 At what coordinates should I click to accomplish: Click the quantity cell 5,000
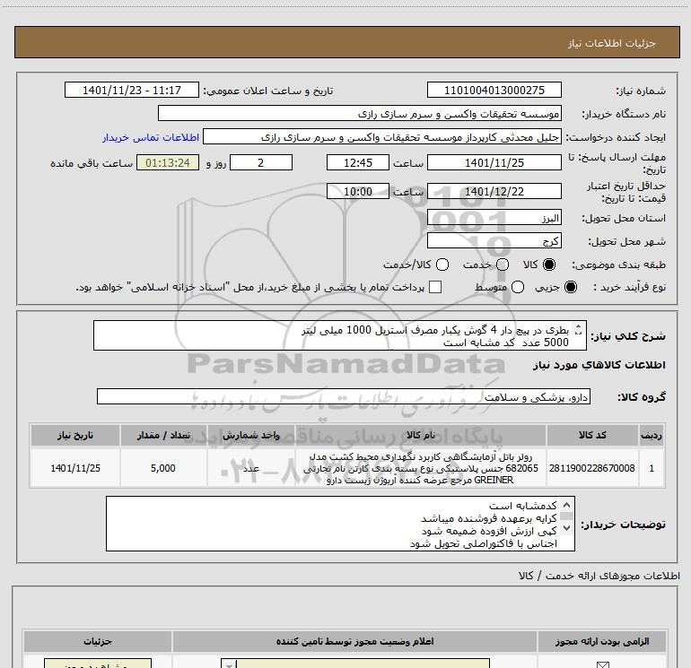[163, 468]
